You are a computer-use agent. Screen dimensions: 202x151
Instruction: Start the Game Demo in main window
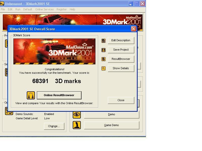pos(112,125)
